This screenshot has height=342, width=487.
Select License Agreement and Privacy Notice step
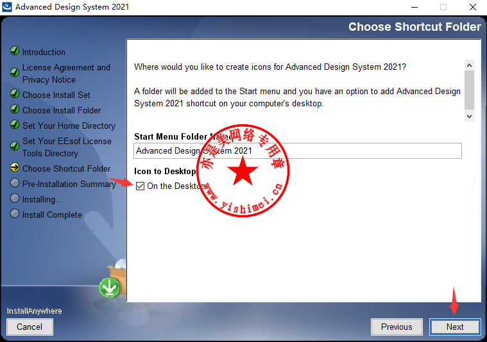[66, 74]
